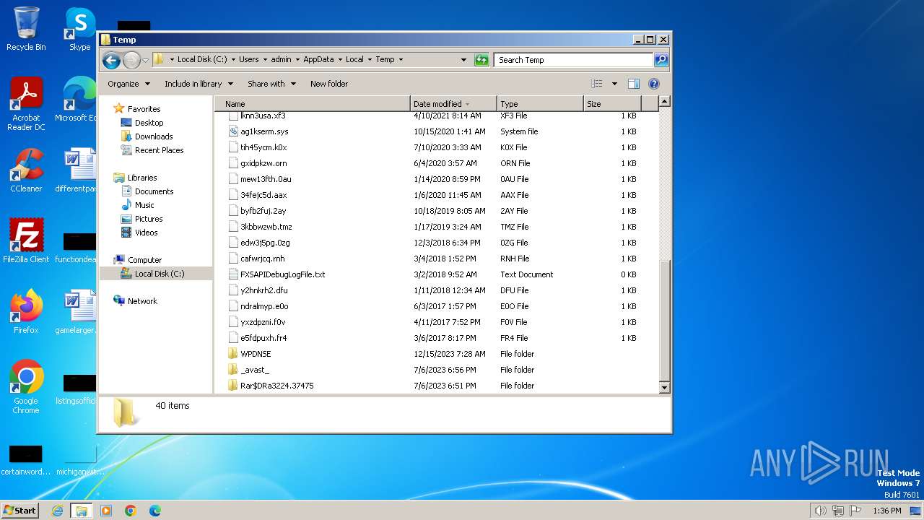
Task: Select Downloads in the navigation pane
Action: [154, 136]
